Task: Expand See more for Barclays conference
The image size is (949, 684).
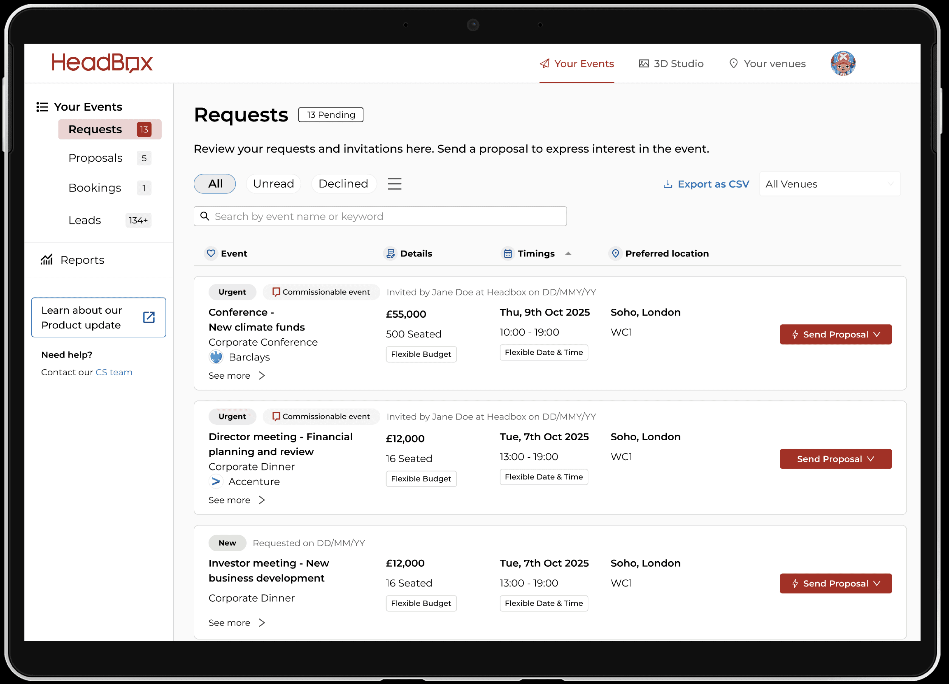Action: tap(236, 376)
